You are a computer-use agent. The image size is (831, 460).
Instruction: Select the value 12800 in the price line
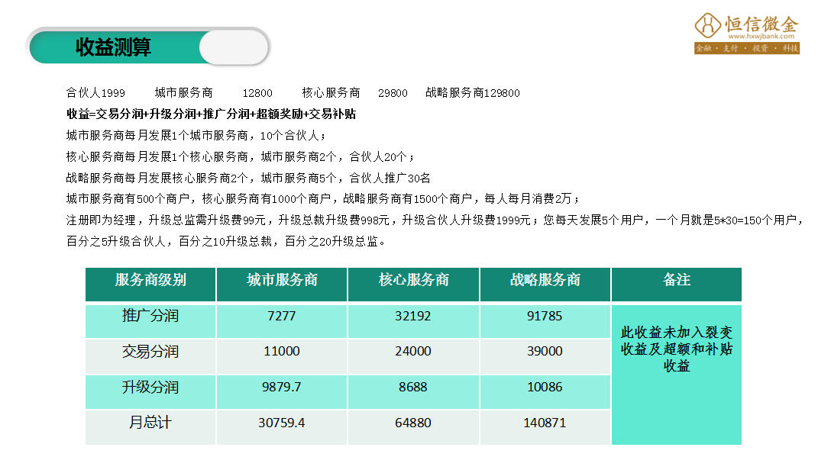tap(257, 94)
